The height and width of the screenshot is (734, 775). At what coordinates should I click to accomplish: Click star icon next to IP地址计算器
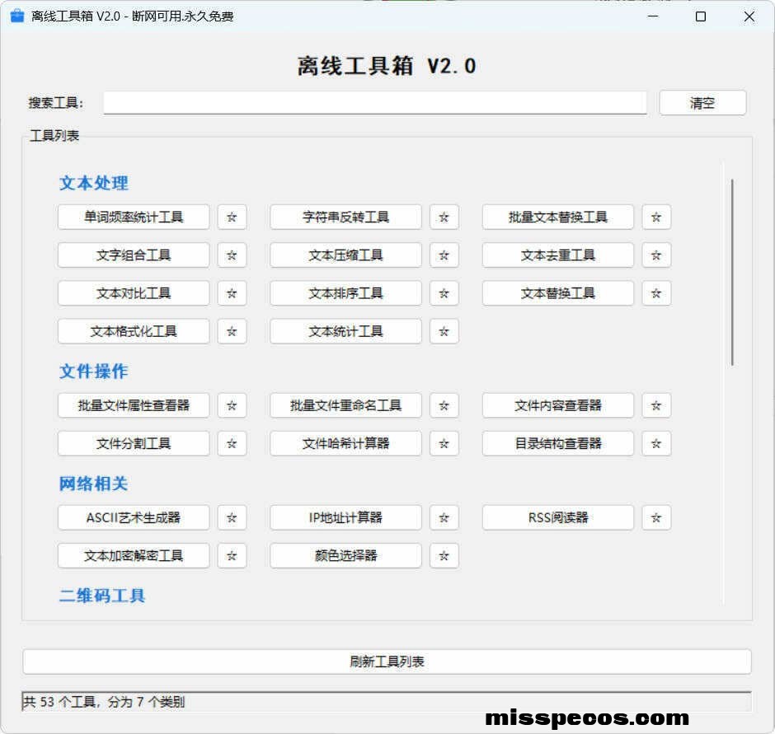point(444,518)
